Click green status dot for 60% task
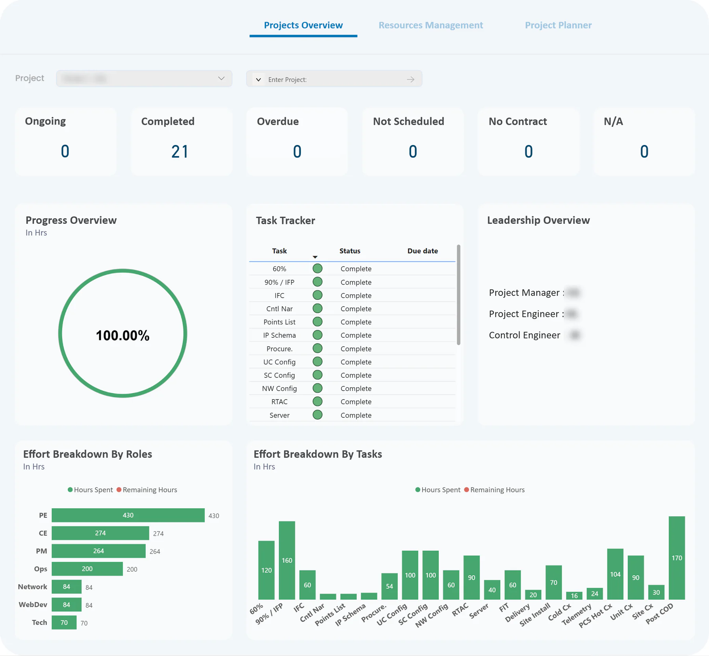Image resolution: width=709 pixels, height=656 pixels. pyautogui.click(x=317, y=269)
